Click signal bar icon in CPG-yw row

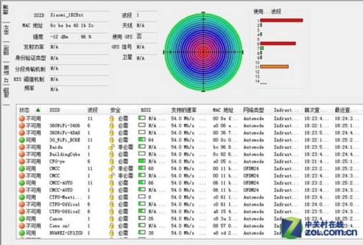point(142,161)
